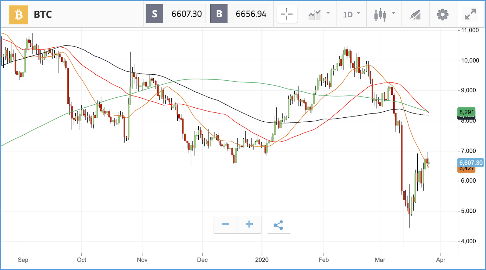Open the compare chart indicator icon
486x270 pixels.
click(x=314, y=14)
